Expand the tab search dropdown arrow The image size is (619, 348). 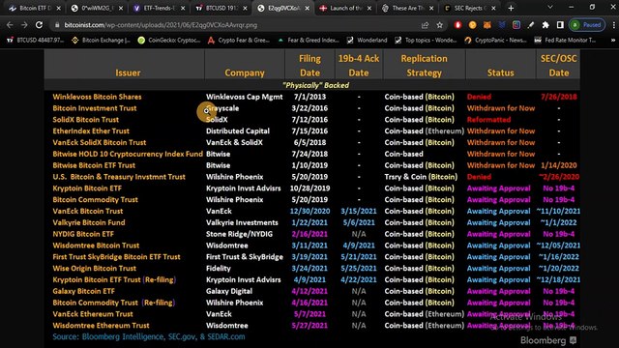pos(550,8)
